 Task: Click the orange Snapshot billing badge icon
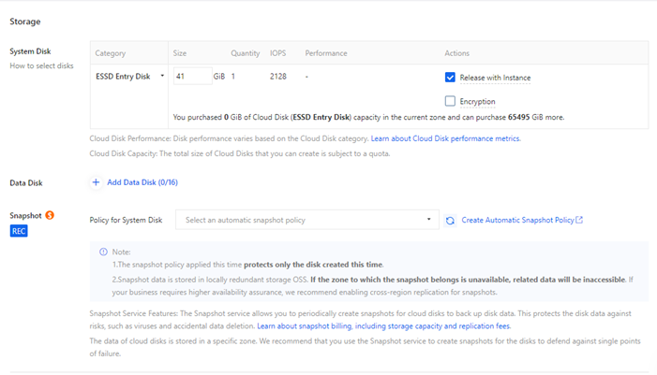pos(50,215)
